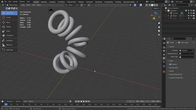Toggle X-ray display mode
Viewport: 196px width, 110px height.
tap(146, 5)
